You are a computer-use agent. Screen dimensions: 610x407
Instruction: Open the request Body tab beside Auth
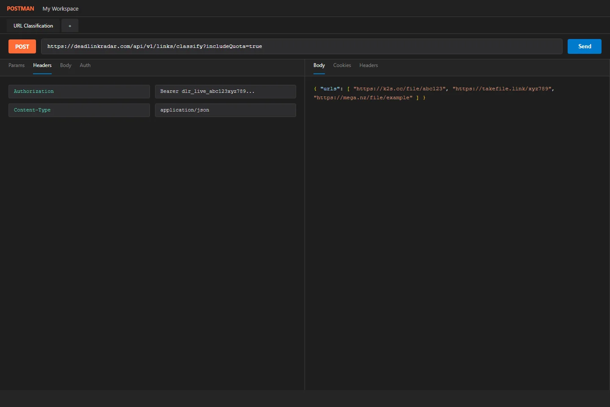point(66,65)
